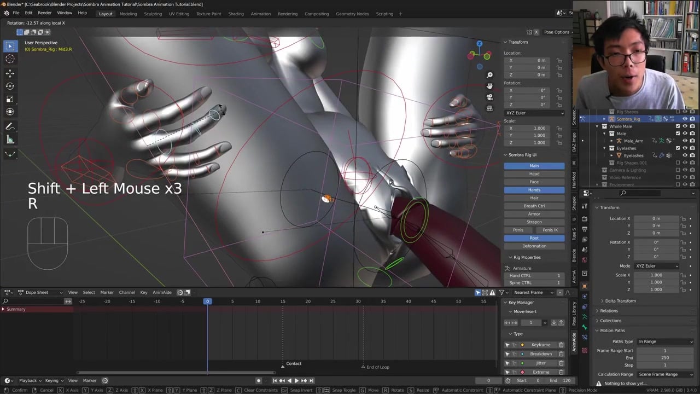Click the viewport zoom magnifier icon

489,75
